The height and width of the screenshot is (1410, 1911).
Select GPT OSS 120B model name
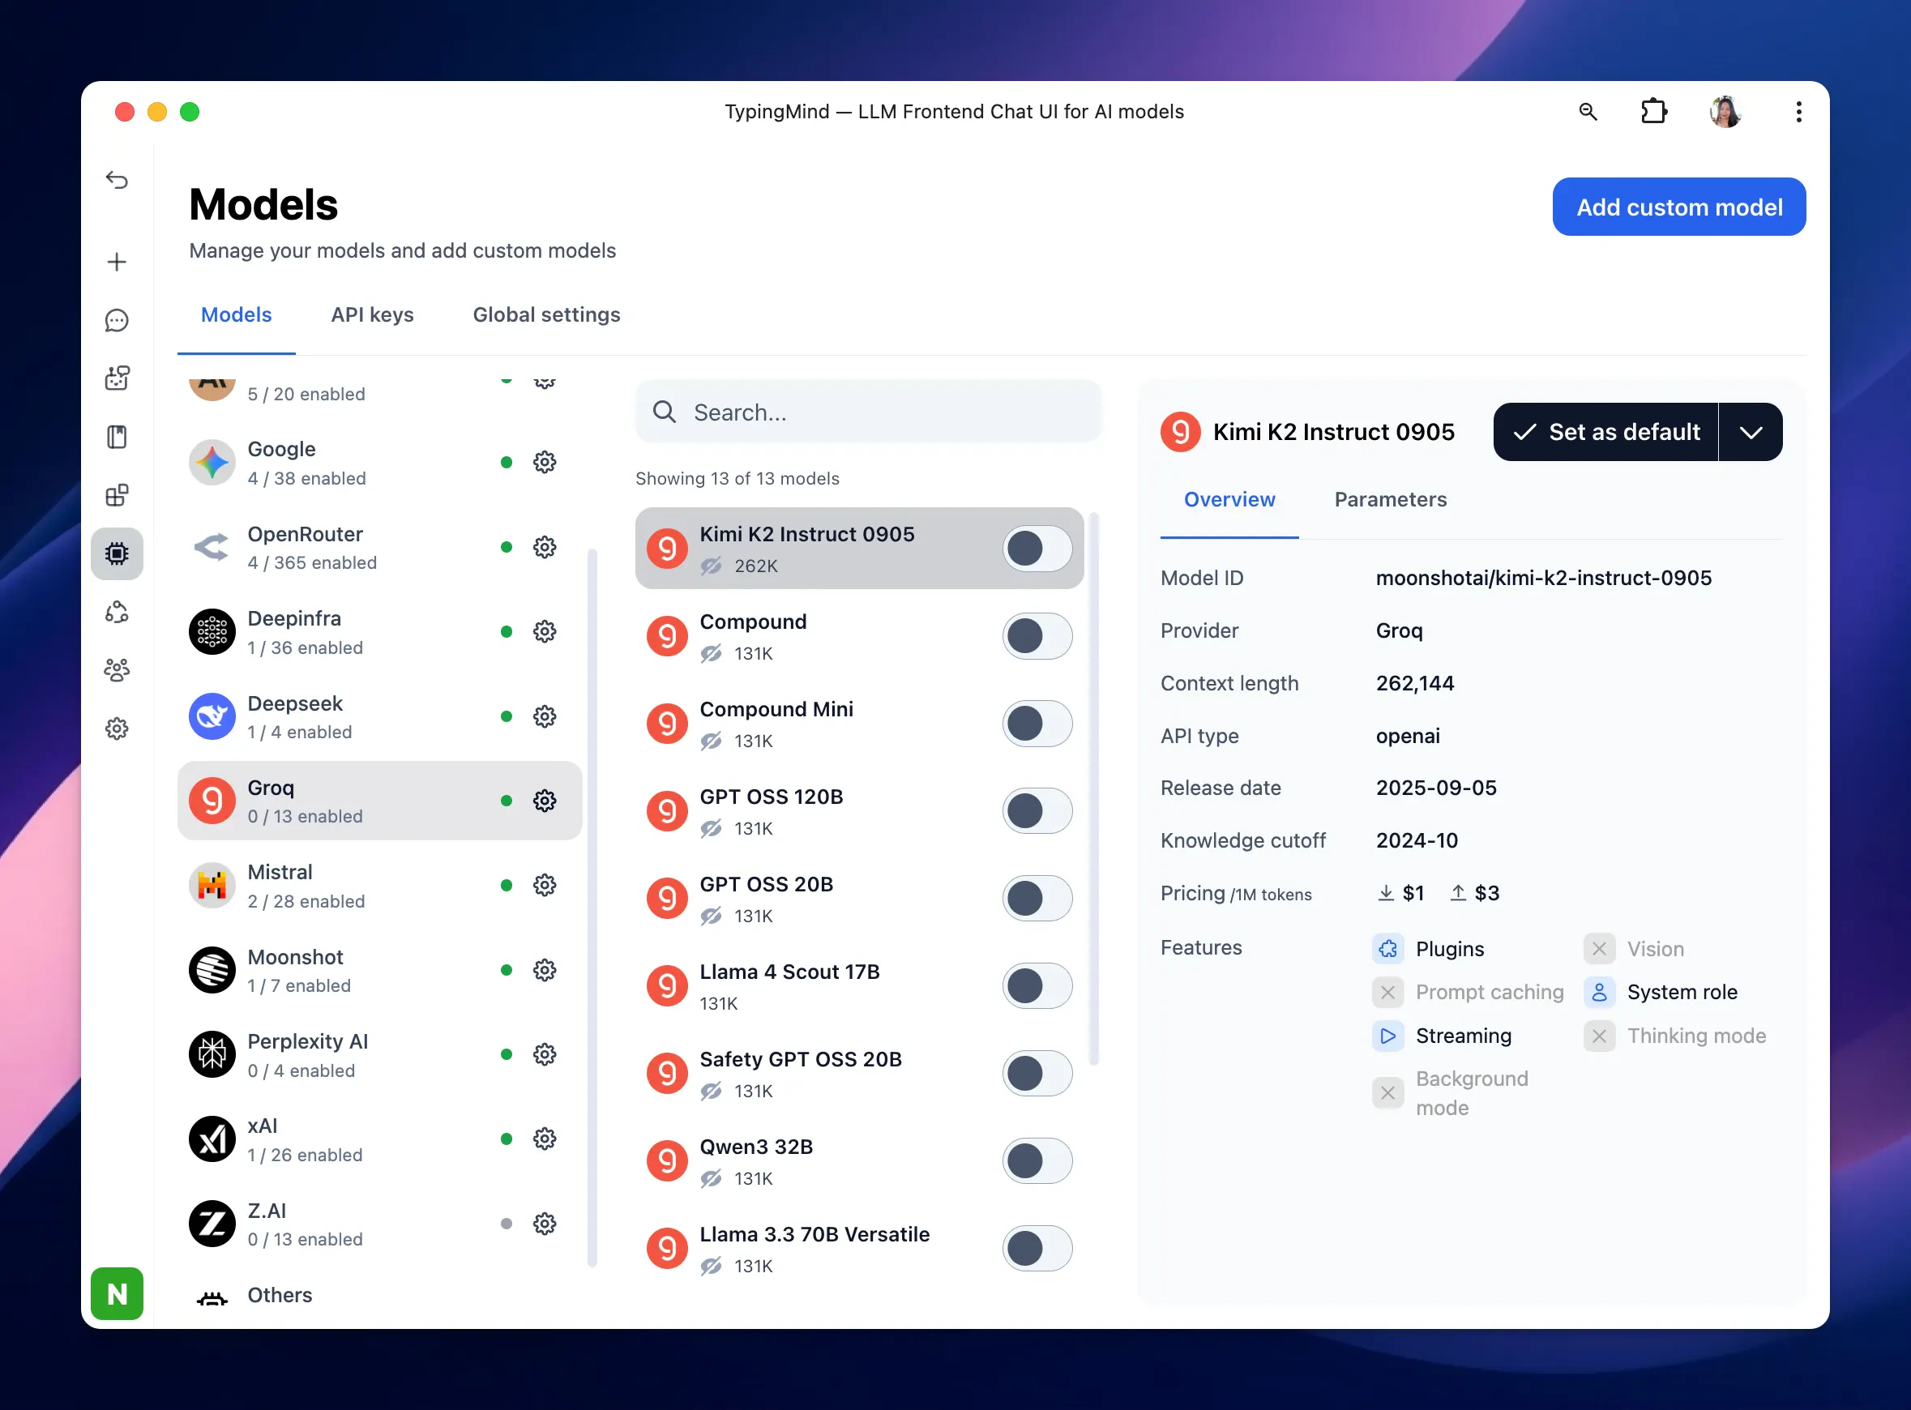(x=771, y=797)
